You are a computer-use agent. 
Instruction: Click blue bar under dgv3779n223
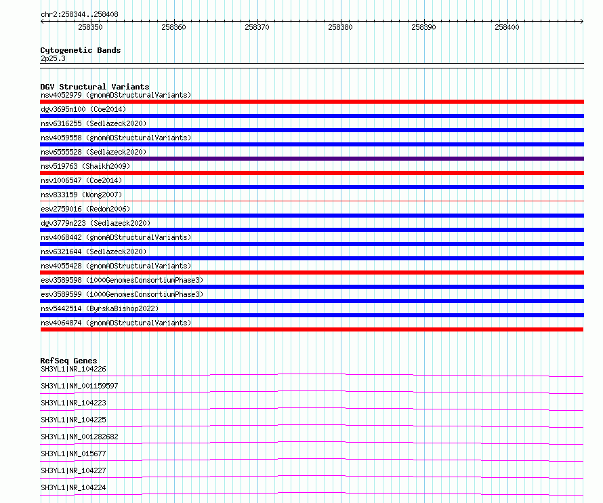tap(312, 230)
